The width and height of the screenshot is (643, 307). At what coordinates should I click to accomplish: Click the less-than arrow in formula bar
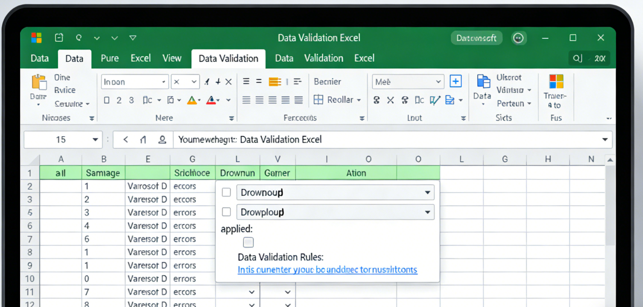coord(126,140)
